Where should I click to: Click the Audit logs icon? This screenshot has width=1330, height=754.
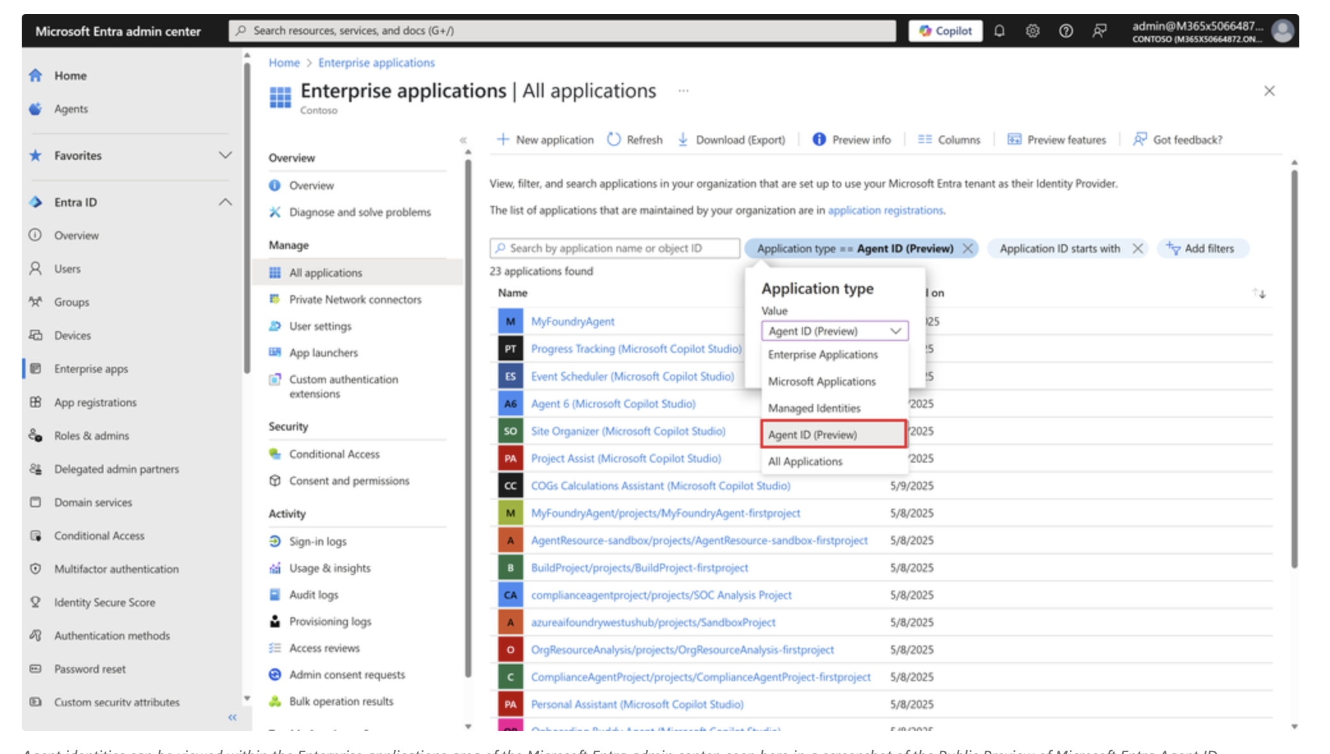tap(275, 595)
